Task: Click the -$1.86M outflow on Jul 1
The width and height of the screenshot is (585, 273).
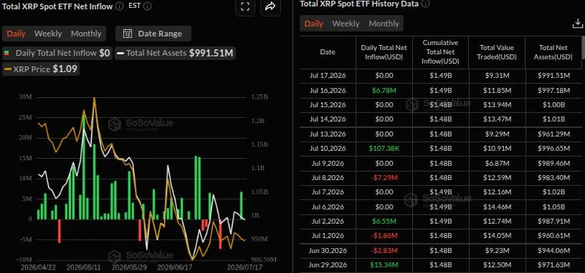Action: (x=384, y=236)
